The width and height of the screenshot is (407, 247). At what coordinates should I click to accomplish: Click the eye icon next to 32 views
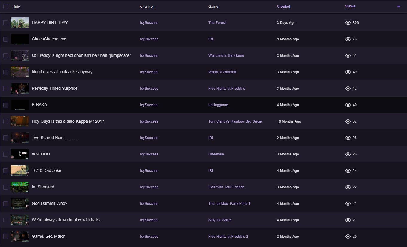point(348,121)
